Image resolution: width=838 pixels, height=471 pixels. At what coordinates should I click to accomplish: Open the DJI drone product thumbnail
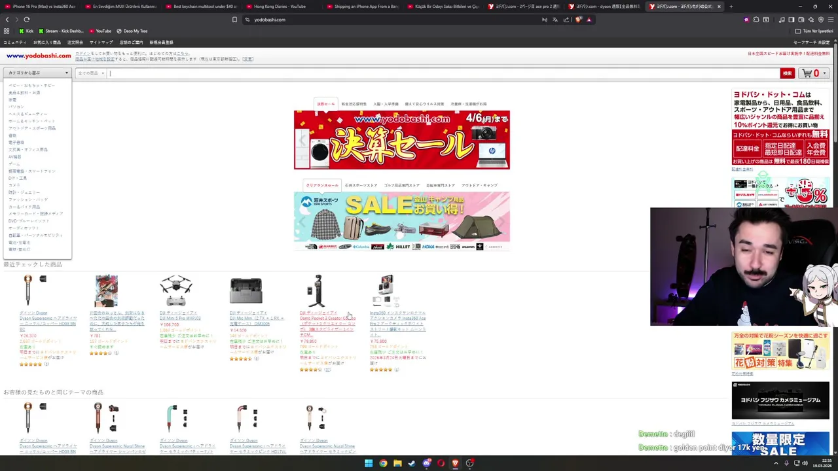click(176, 291)
